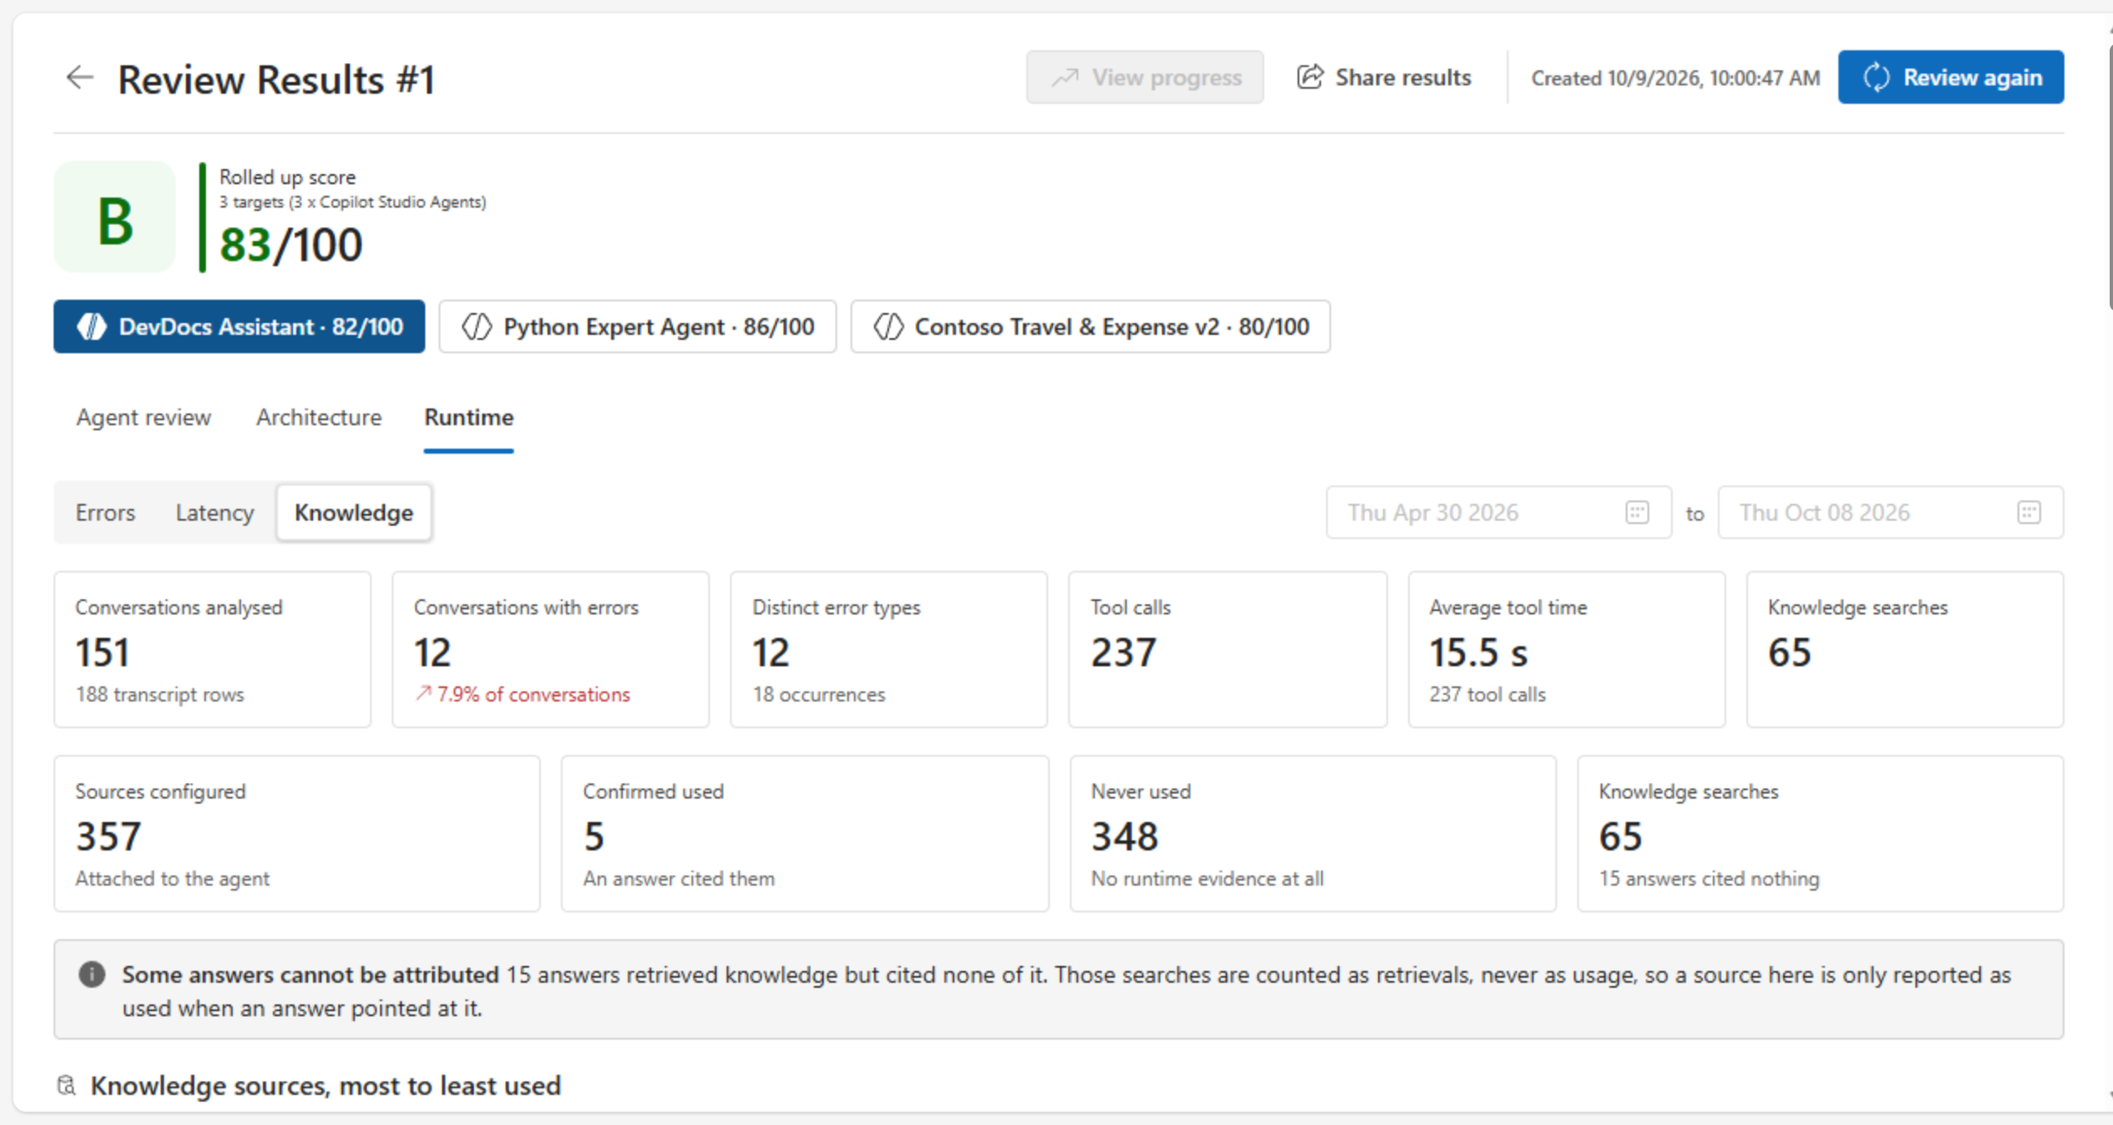Click the red trend arrow beside 7.9%
2113x1125 pixels.
[x=424, y=693]
